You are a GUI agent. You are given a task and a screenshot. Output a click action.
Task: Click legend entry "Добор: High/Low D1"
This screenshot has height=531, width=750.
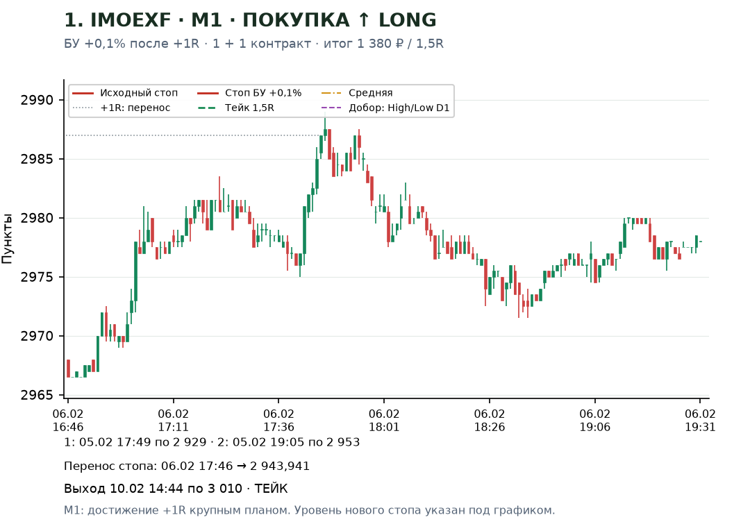pyautogui.click(x=399, y=108)
